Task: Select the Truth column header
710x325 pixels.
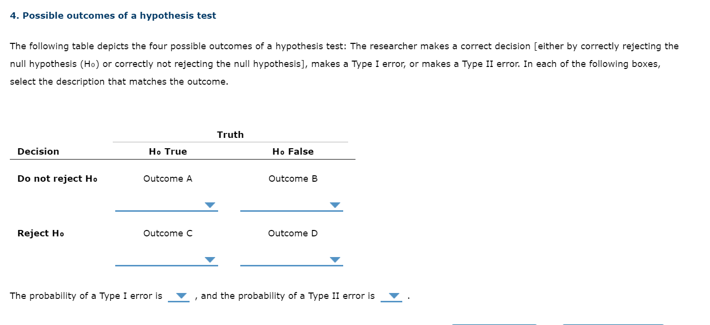Action: [230, 134]
